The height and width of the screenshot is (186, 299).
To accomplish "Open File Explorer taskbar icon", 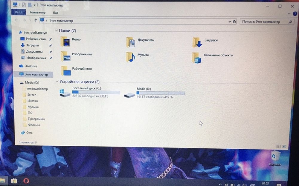I will point(2,181).
